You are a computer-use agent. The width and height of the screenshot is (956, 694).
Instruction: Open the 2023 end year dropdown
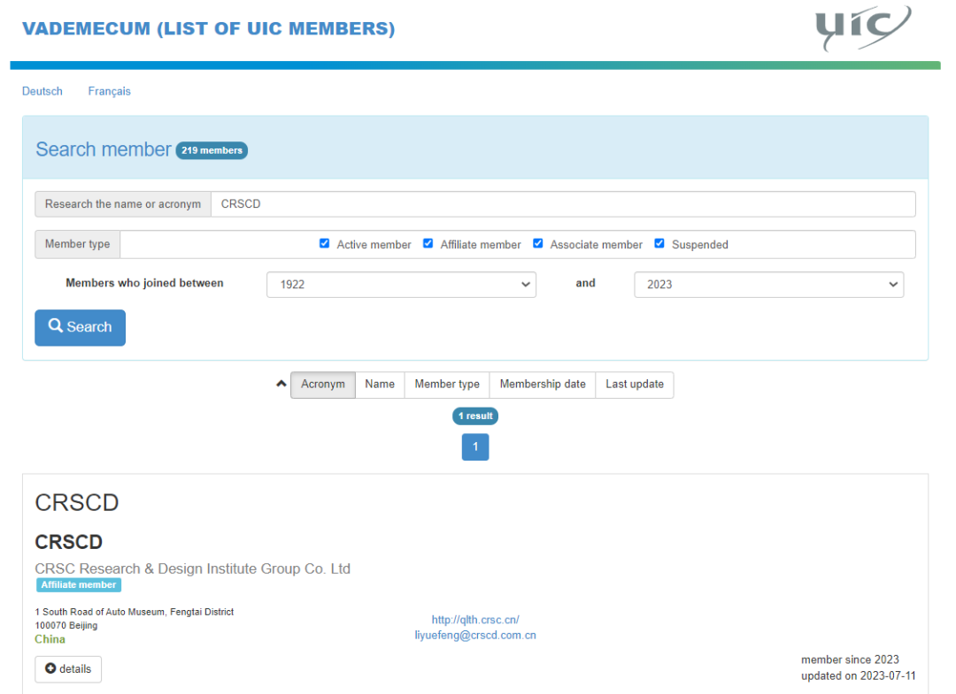769,285
